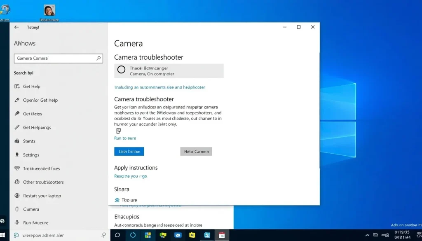Select Cumera item in sidebar
The width and height of the screenshot is (422, 241).
[31, 209]
